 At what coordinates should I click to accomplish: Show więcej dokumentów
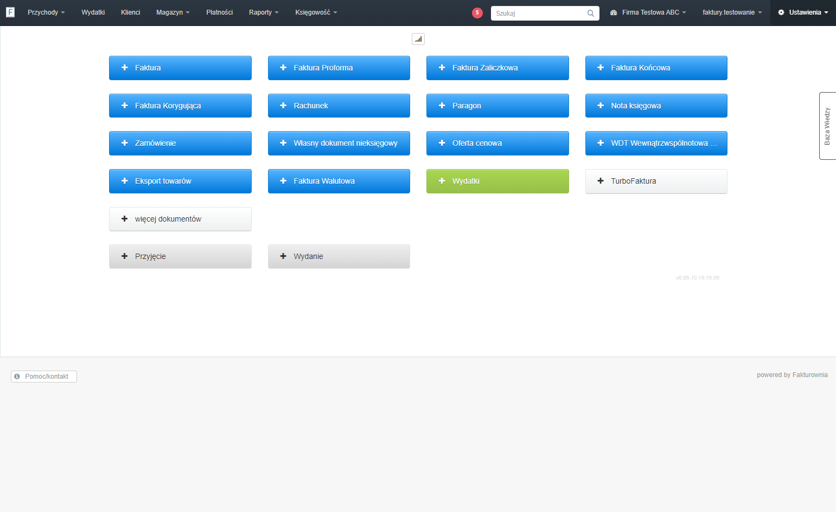(180, 219)
